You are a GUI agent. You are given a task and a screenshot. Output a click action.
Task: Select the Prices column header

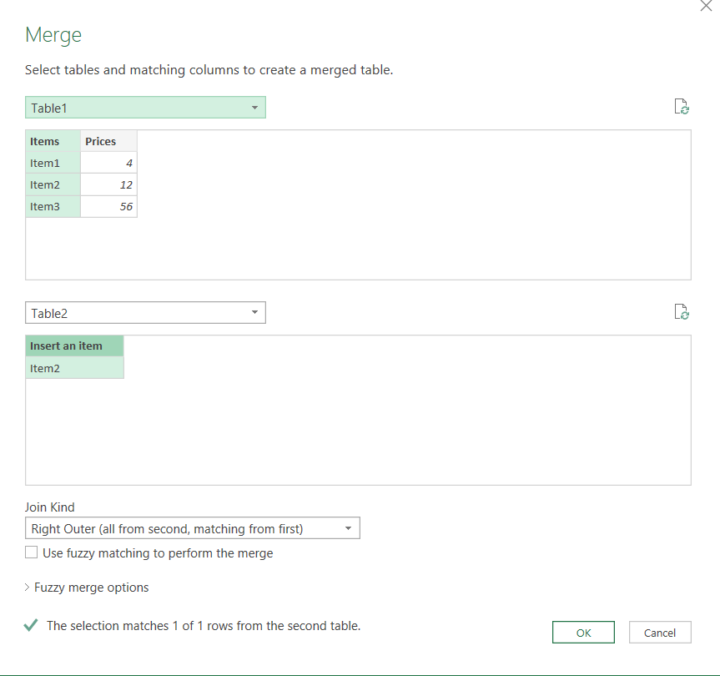(x=108, y=141)
